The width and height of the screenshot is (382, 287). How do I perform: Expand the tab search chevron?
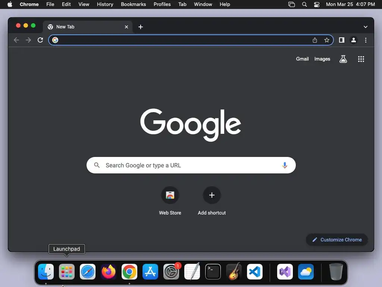[366, 27]
